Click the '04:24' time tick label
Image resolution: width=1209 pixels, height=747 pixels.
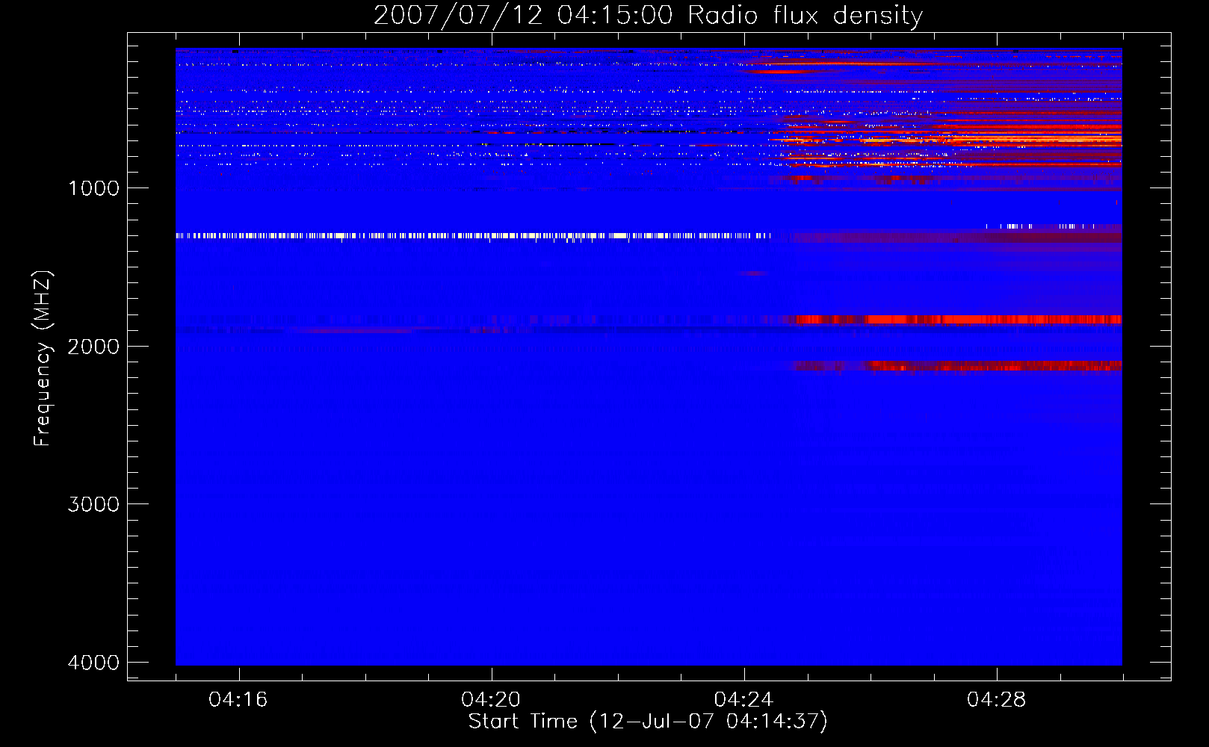point(743,699)
